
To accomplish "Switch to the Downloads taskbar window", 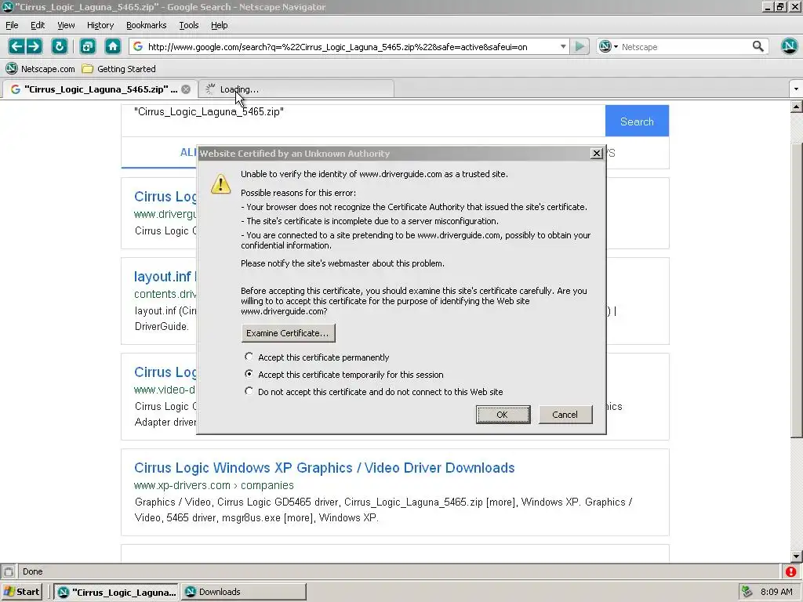I will click(x=245, y=592).
